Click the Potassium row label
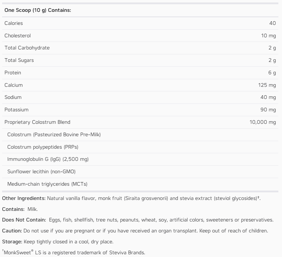This screenshot has height=257, width=282. click(16, 110)
